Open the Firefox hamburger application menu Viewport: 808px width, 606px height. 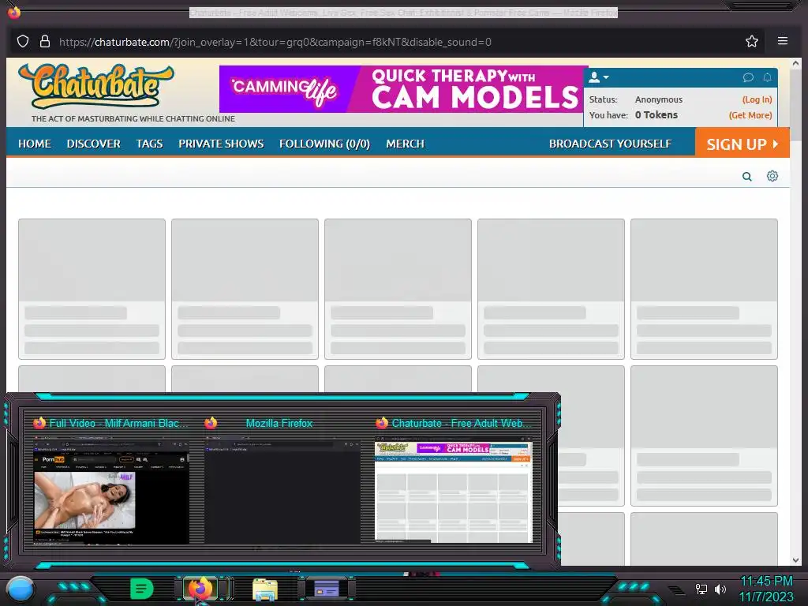pyautogui.click(x=782, y=41)
